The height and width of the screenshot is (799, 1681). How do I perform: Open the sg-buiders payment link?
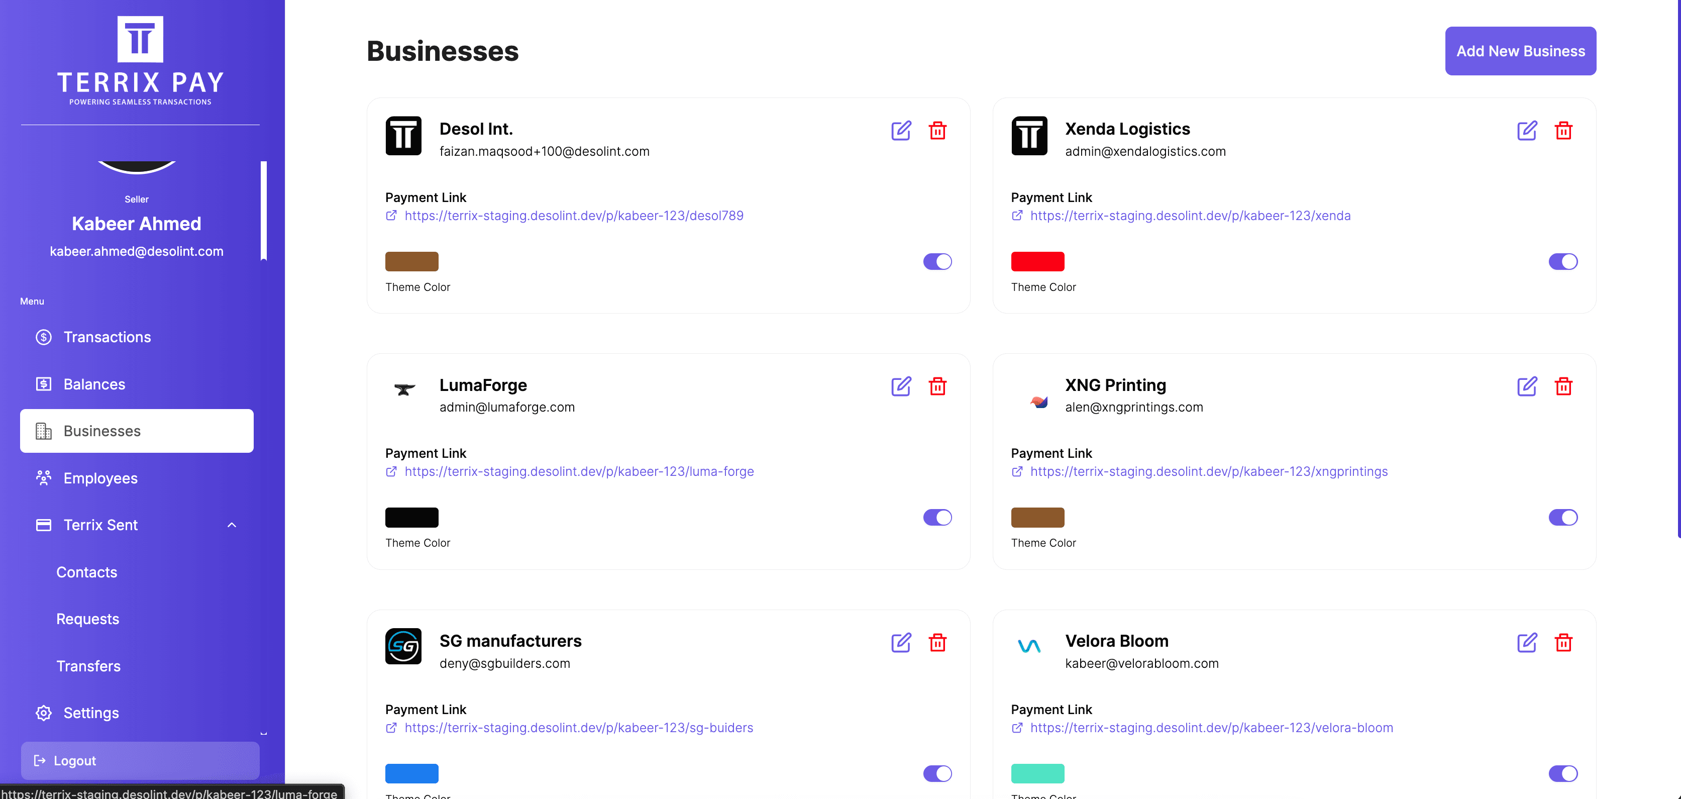(579, 728)
